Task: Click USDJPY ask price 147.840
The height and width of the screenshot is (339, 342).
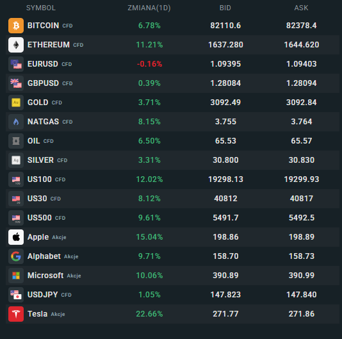Action: pyautogui.click(x=302, y=295)
